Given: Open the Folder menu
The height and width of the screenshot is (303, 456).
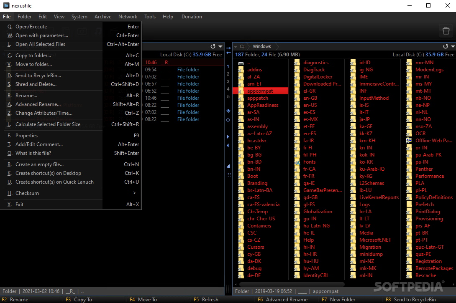Looking at the screenshot, I should [24, 17].
